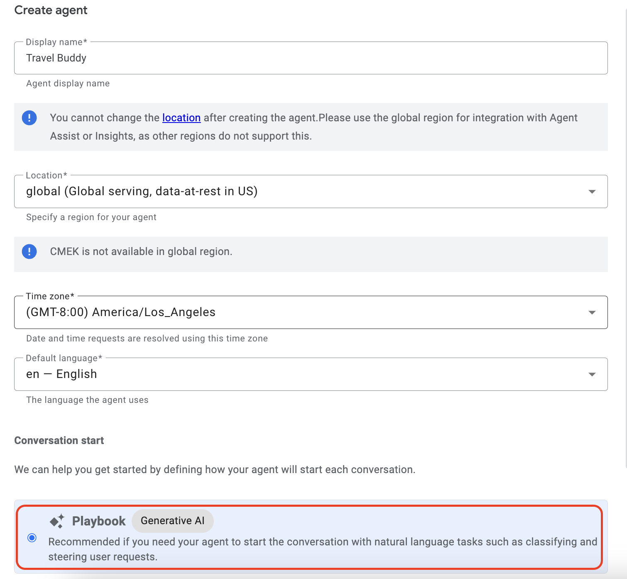Click the Agent display name helper text

(x=68, y=83)
